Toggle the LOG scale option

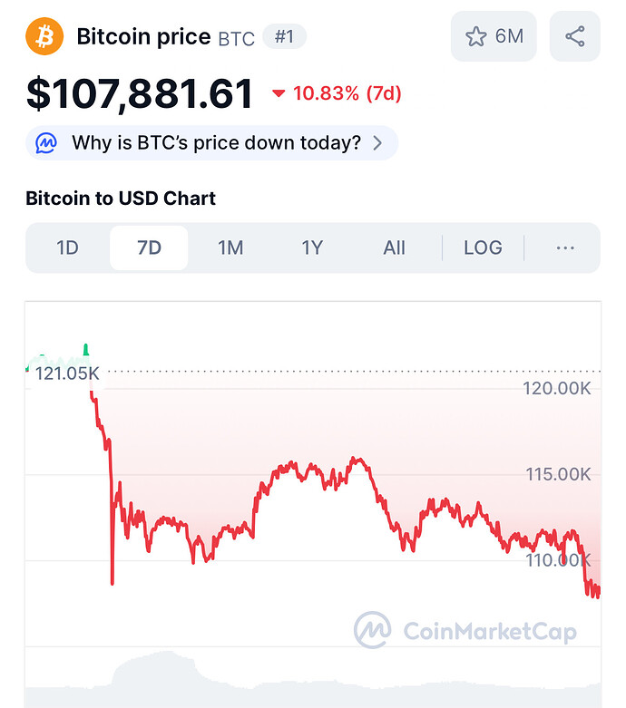click(483, 247)
